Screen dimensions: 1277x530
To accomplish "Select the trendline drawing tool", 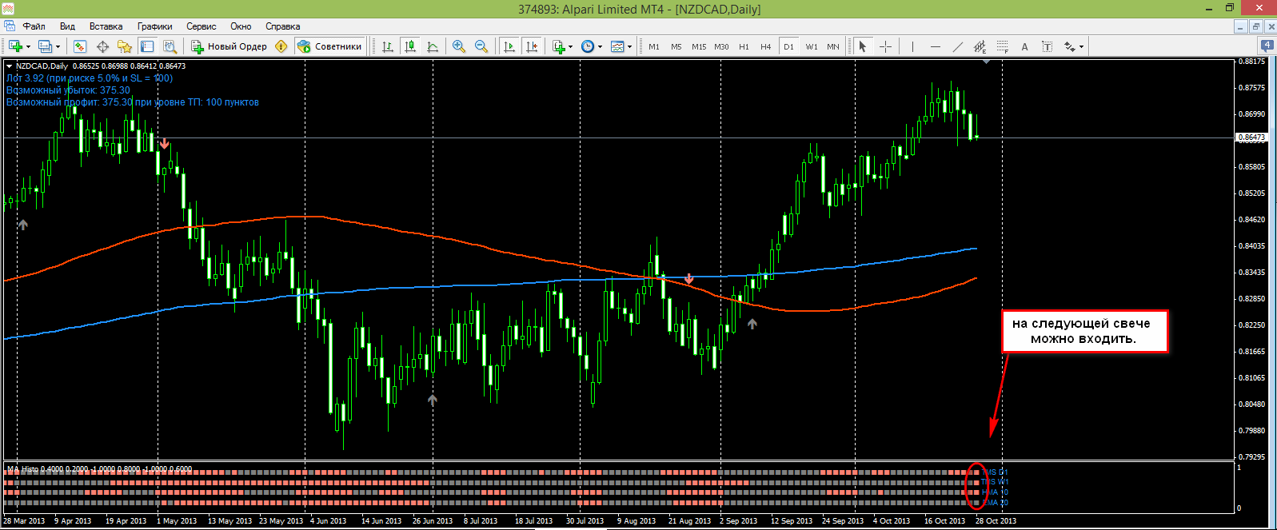I will (x=957, y=46).
